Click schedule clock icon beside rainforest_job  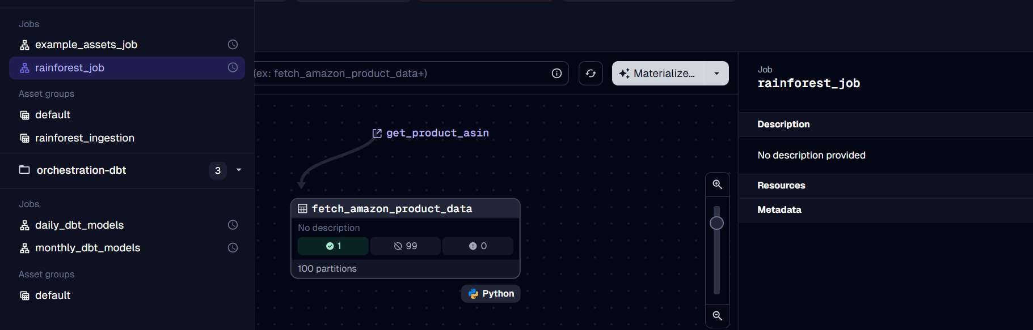[233, 68]
